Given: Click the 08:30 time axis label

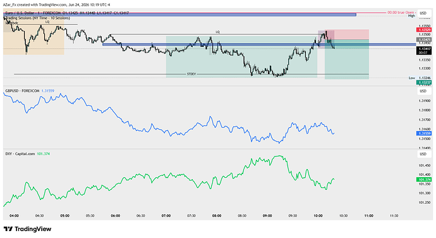Looking at the screenshot, I should pyautogui.click(x=242, y=216).
